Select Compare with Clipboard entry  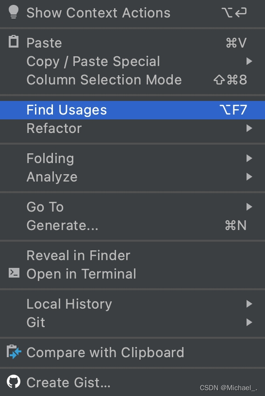132,352
